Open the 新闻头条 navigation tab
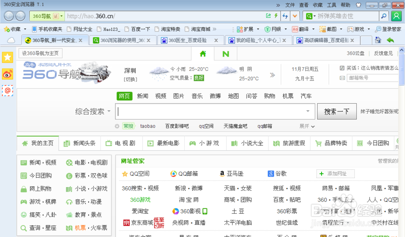Image resolution: width=405 pixels, height=237 pixels. (x=79, y=143)
